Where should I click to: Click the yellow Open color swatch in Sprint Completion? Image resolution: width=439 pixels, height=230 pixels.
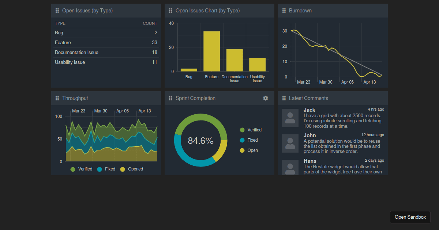pyautogui.click(x=241, y=150)
